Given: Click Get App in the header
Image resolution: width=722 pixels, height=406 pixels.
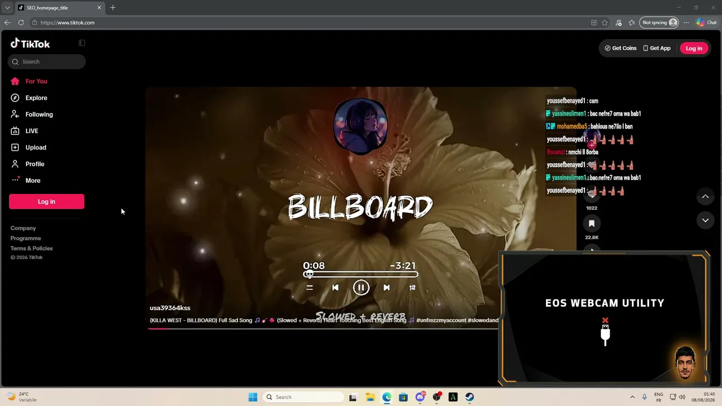Looking at the screenshot, I should [657, 48].
